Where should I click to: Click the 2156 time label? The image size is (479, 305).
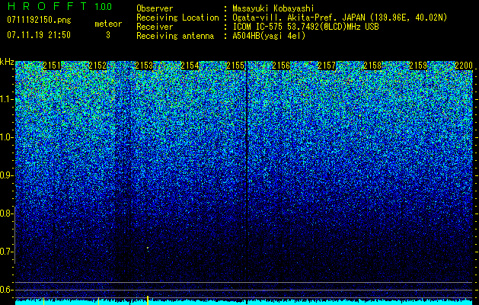pyautogui.click(x=281, y=66)
